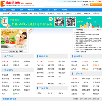Click the shopping ad slideshow image
The image size is (102, 102).
14,39
